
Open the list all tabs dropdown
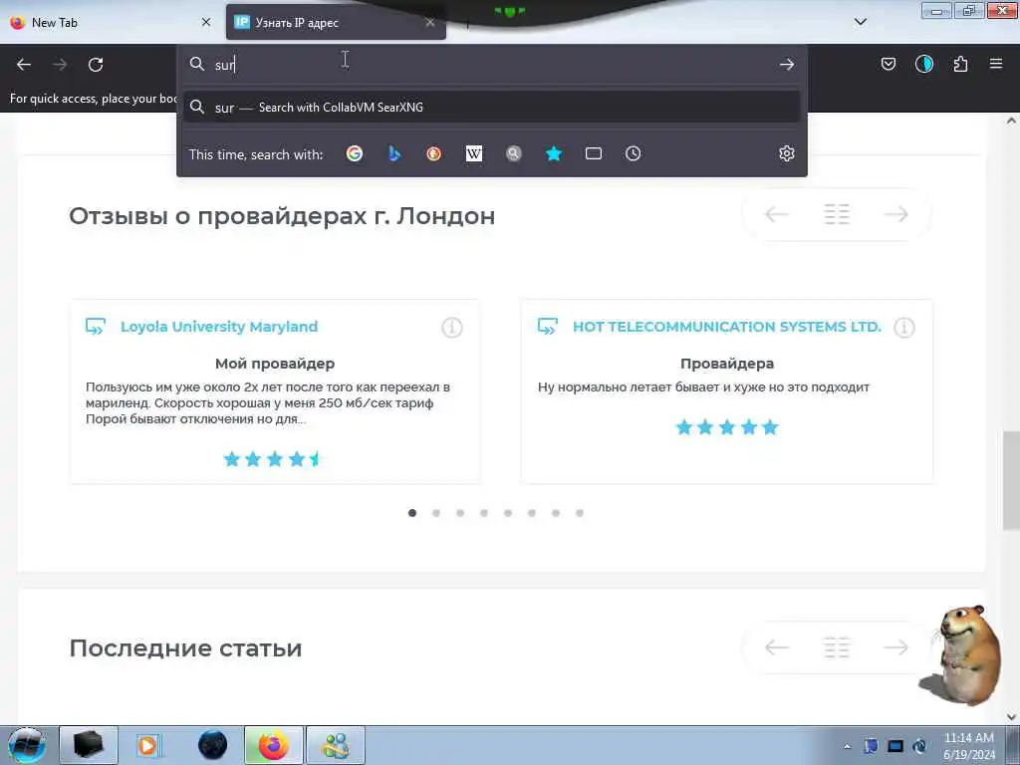[x=860, y=22]
